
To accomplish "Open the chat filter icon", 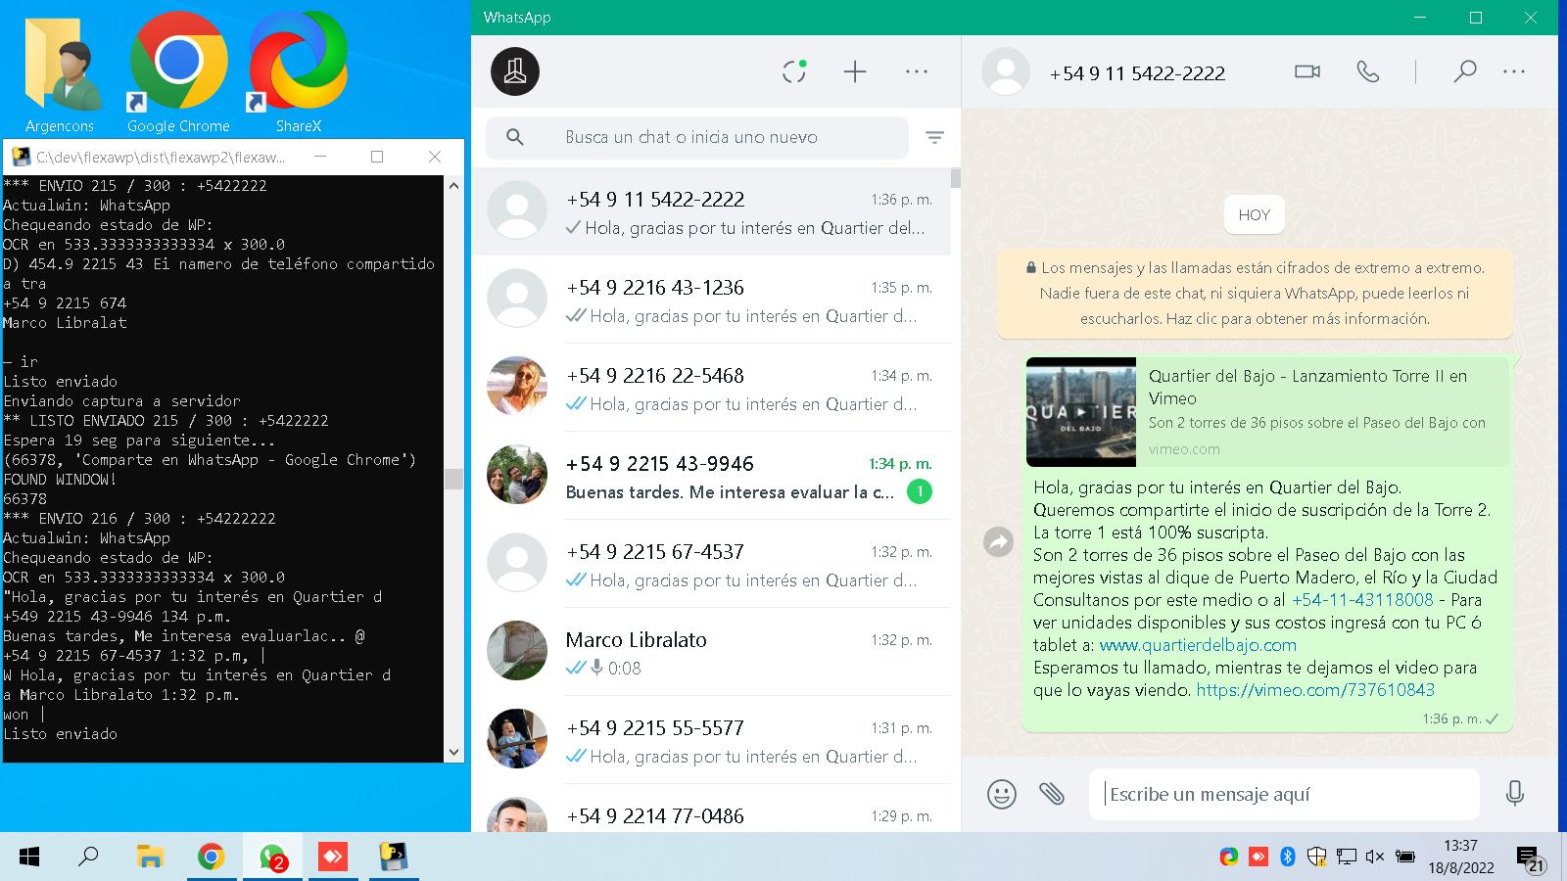I will click(935, 138).
